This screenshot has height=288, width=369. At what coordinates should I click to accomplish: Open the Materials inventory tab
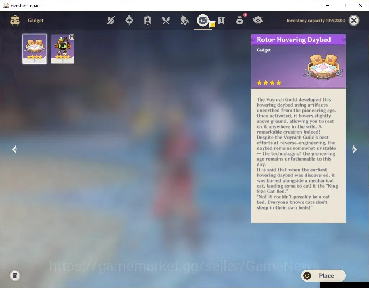(x=184, y=21)
